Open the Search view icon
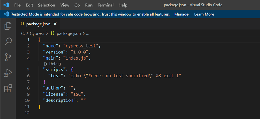The height and width of the screenshot is (119, 260). (x=8, y=41)
